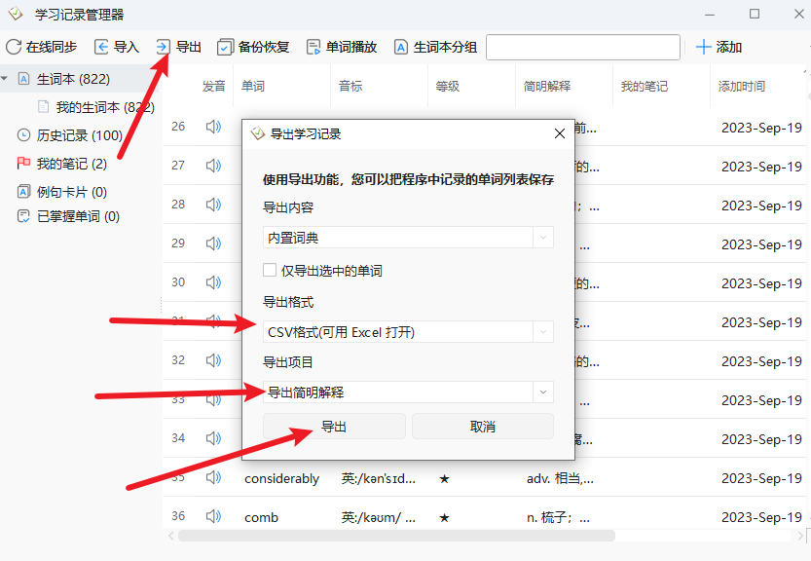
Task: Enable 仅导出选中的单词 checkbox
Action: pyautogui.click(x=270, y=270)
